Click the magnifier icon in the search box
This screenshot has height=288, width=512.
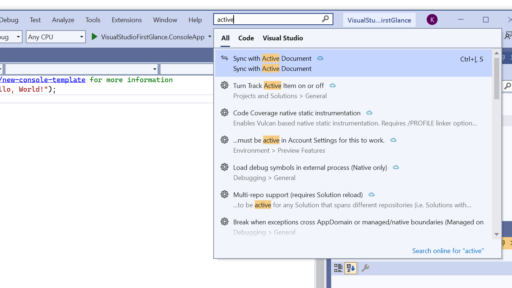[x=325, y=19]
